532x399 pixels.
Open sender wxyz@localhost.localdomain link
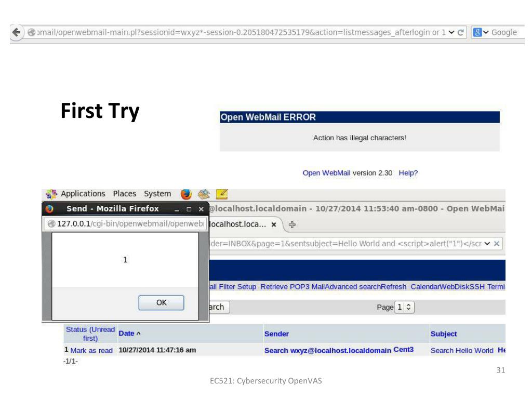pyautogui.click(x=341, y=351)
